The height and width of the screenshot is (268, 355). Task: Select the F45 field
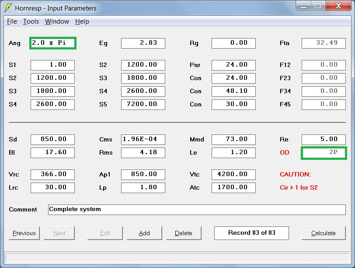[324, 105]
